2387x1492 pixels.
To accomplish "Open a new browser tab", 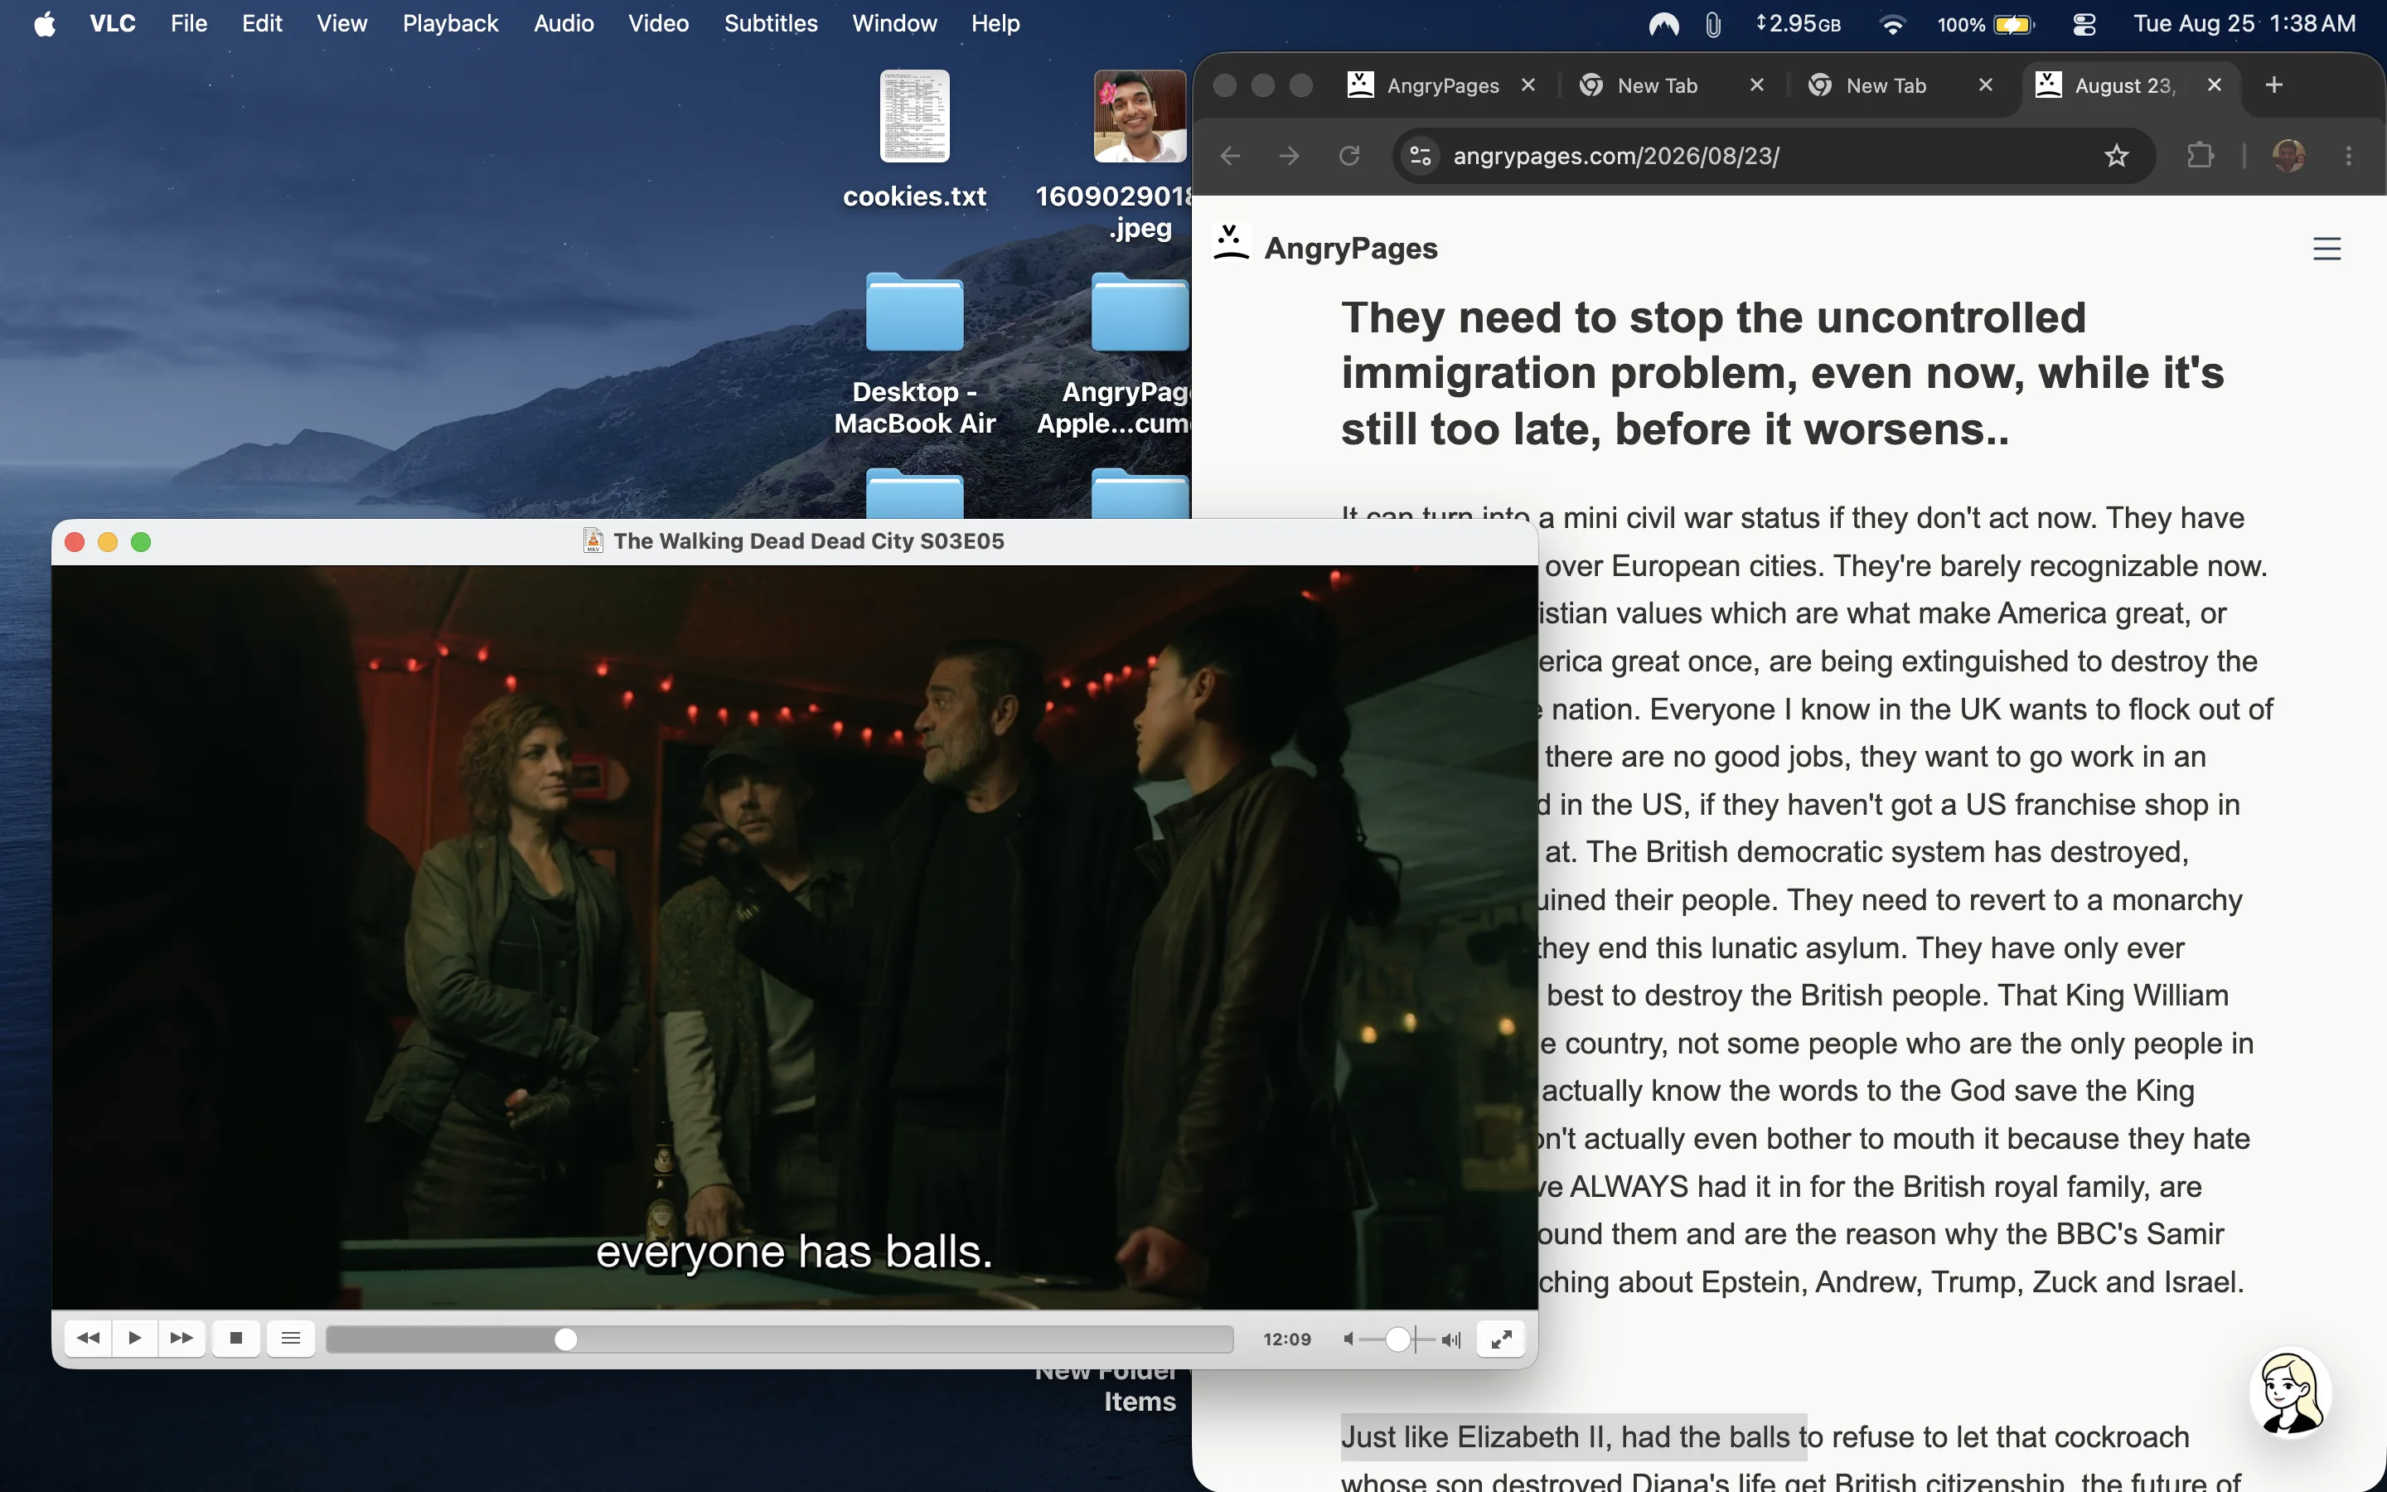I will coord(2274,85).
